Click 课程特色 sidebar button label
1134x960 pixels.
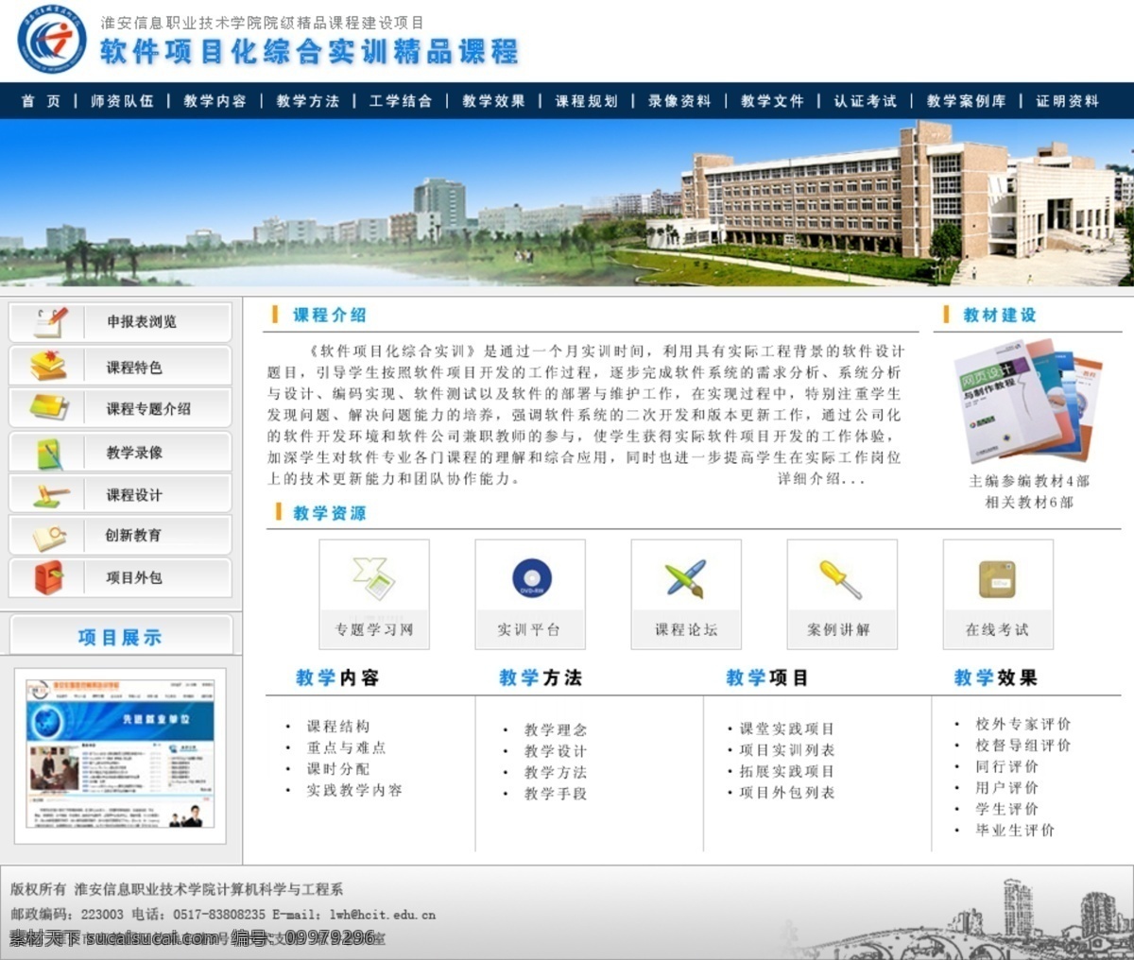(134, 367)
